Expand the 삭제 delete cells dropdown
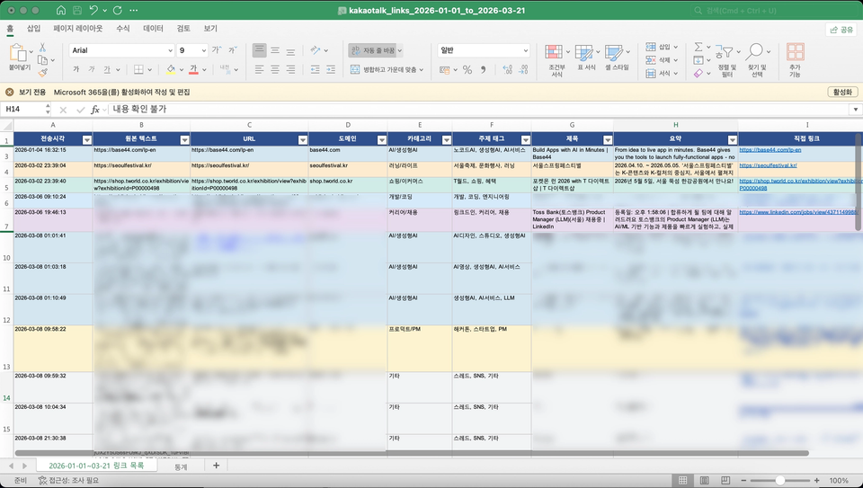The height and width of the screenshot is (488, 863). click(x=675, y=60)
